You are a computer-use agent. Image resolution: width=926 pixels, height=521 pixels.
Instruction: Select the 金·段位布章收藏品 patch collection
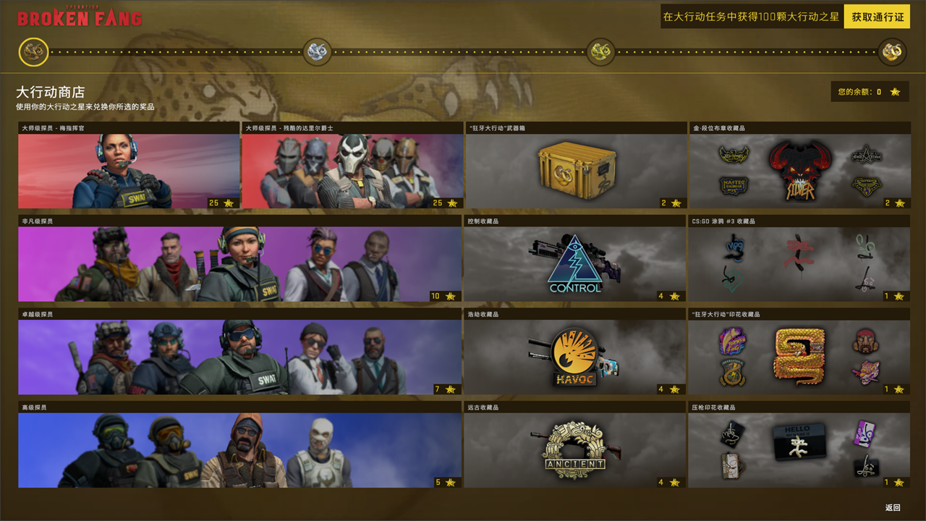pos(799,165)
